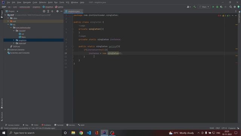Open Project panel options gear

(x=57, y=11)
